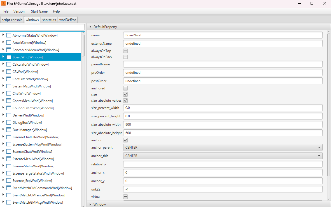The height and width of the screenshot is (207, 331).
Task: Enable the anchored checkbox
Action: pos(125,88)
